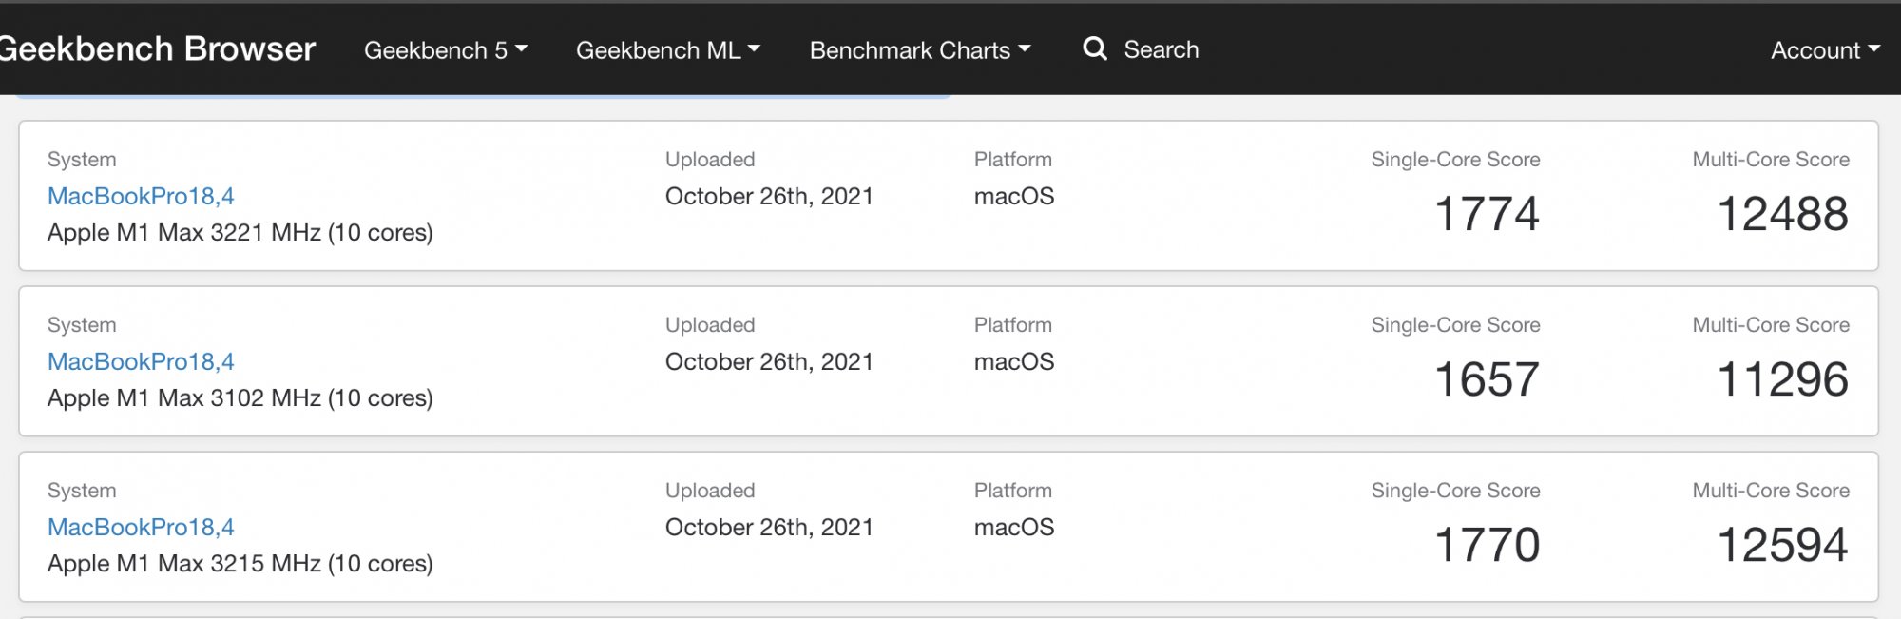This screenshot has height=619, width=1901.
Task: Open the Geekbench 5 dropdown menu
Action: coord(445,50)
